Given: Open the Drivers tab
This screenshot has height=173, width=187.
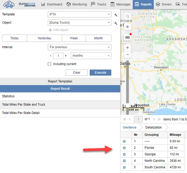Looking at the screenshot, I should (164, 4).
